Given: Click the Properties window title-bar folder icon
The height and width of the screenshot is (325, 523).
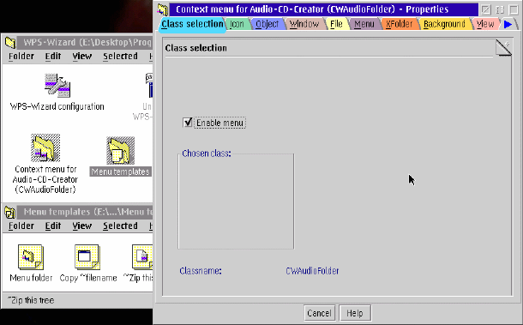Looking at the screenshot, I should click(x=162, y=9).
